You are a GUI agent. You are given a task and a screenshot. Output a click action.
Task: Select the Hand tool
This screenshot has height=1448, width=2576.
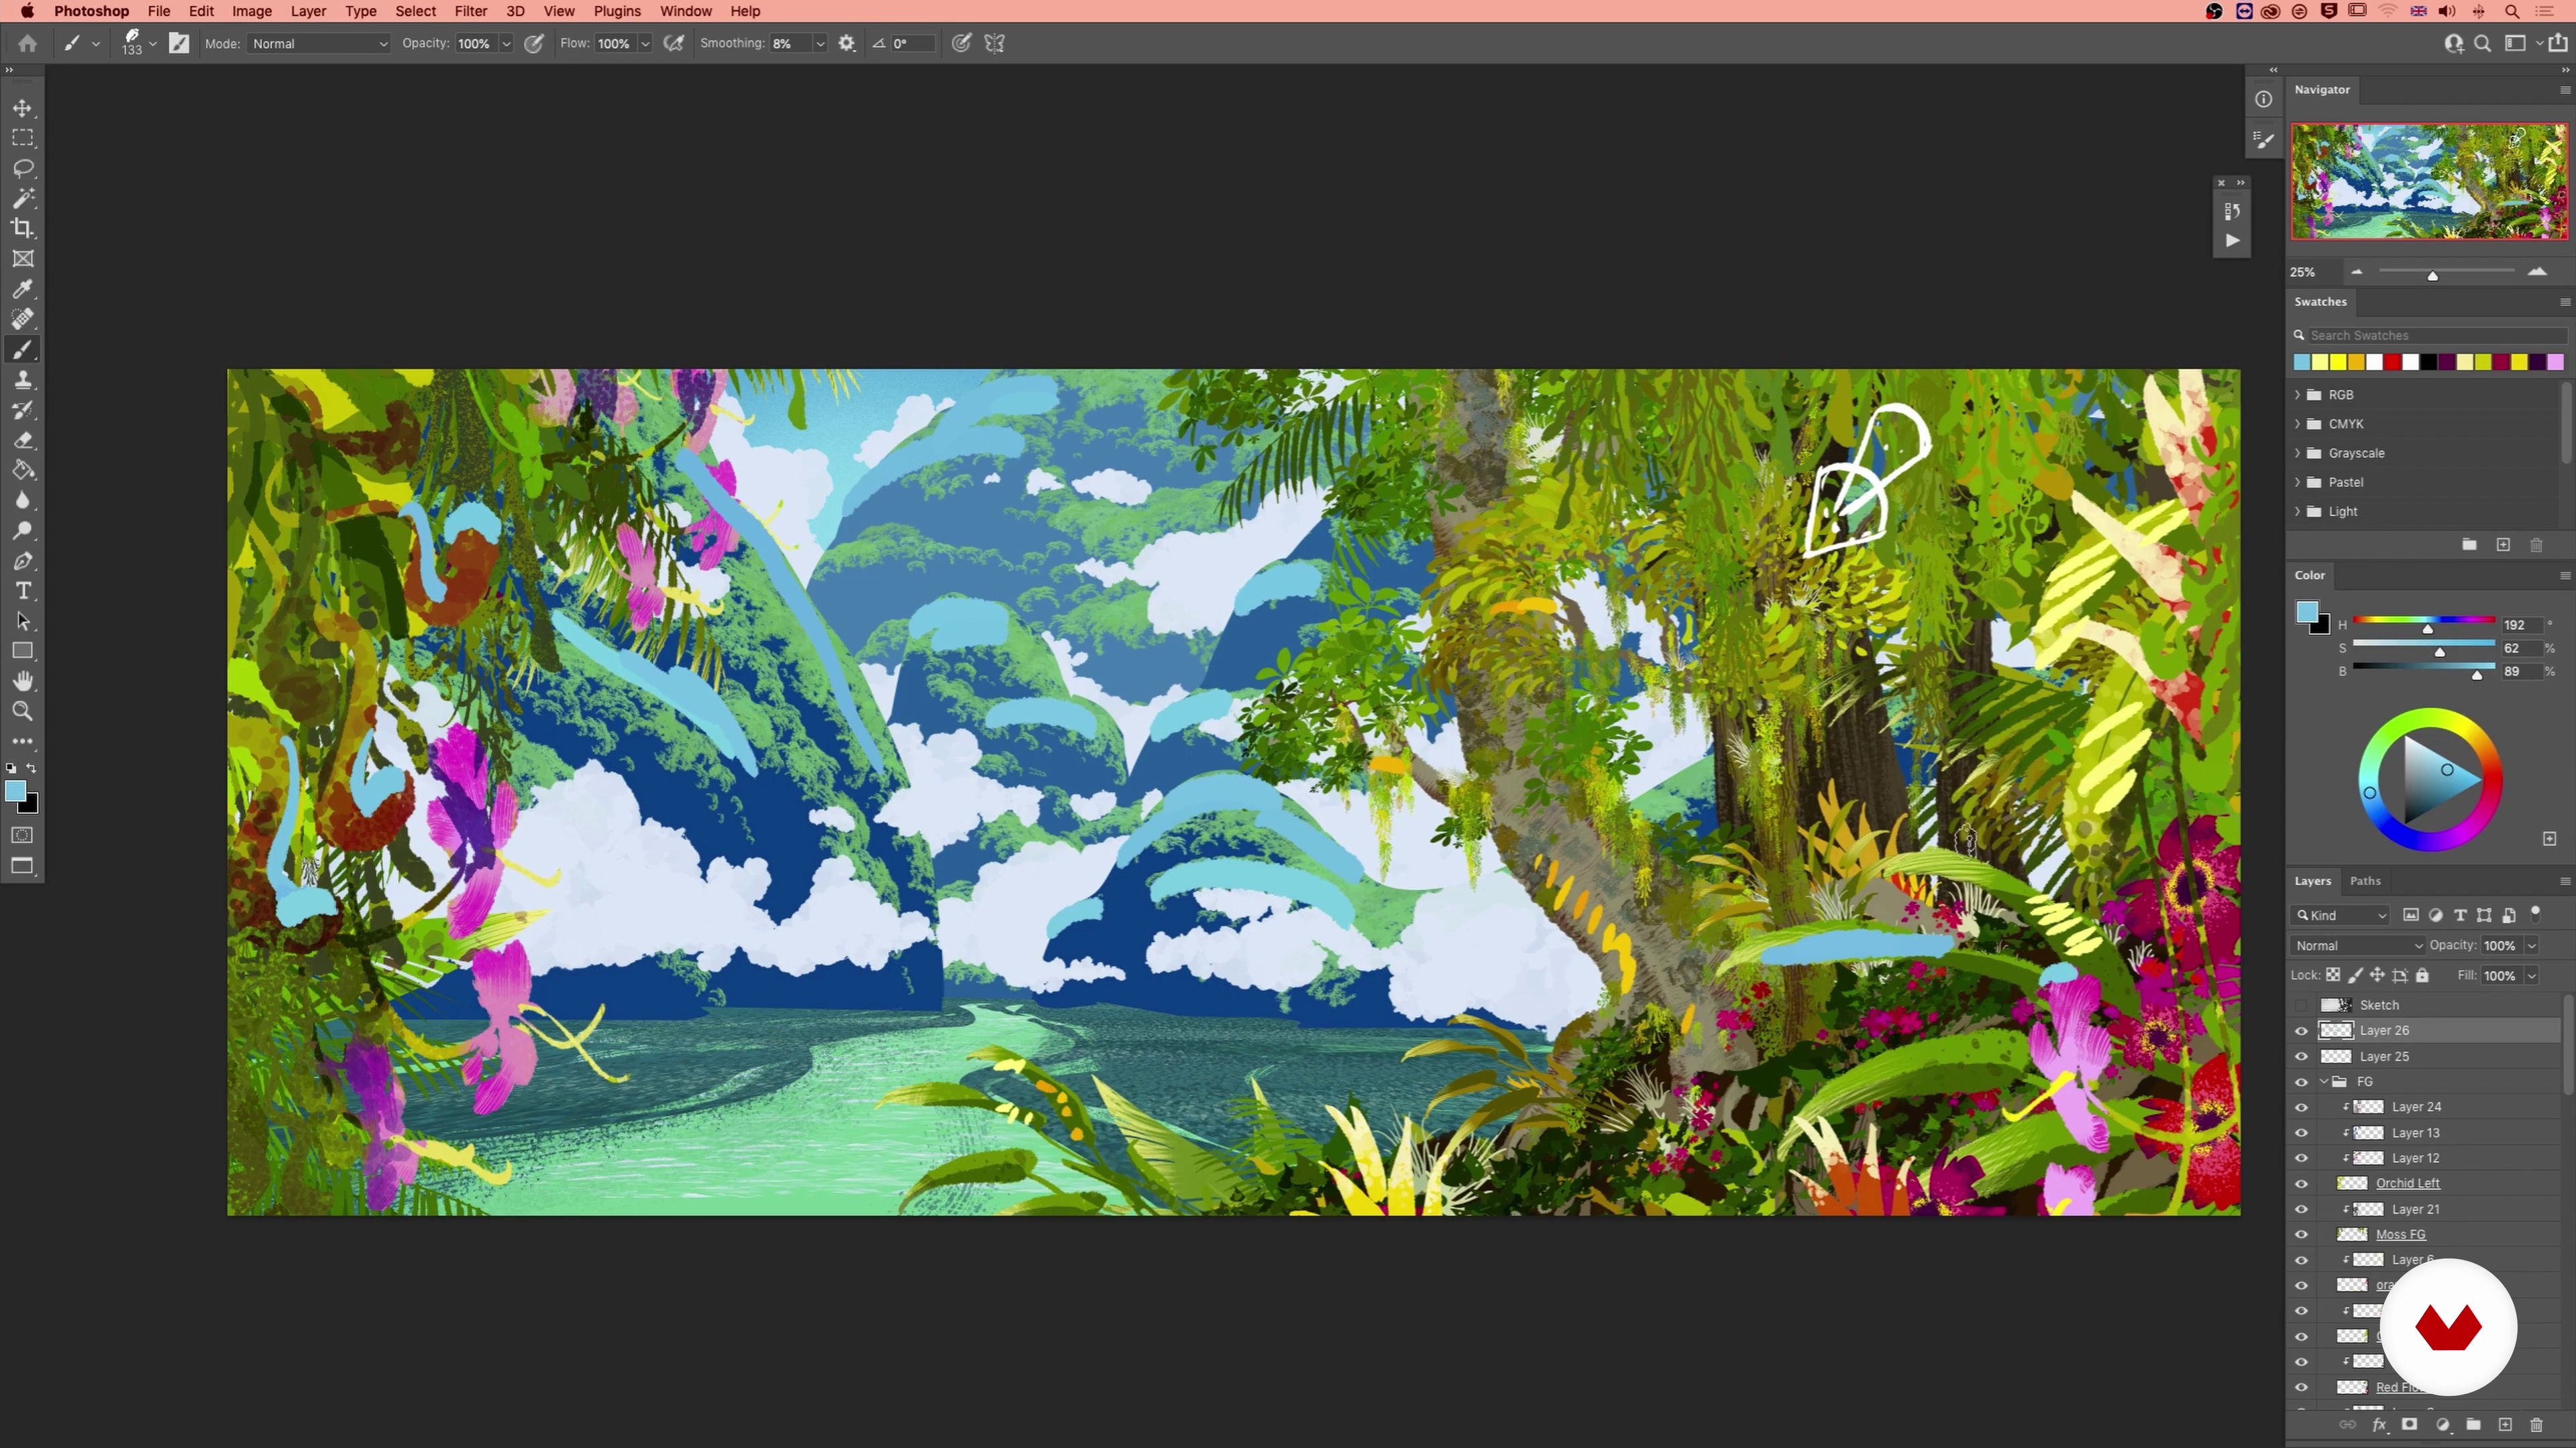22,682
